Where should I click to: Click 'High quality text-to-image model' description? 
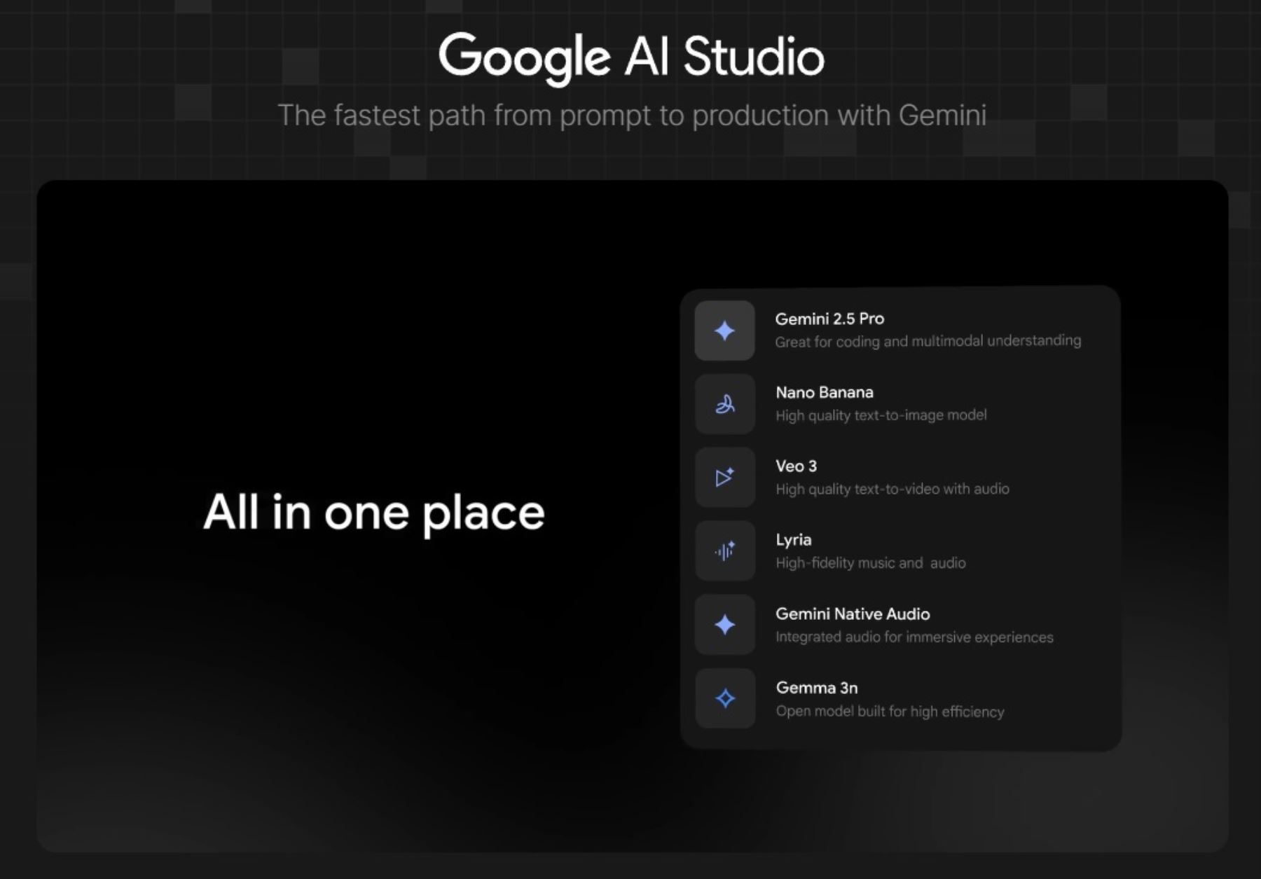(881, 415)
